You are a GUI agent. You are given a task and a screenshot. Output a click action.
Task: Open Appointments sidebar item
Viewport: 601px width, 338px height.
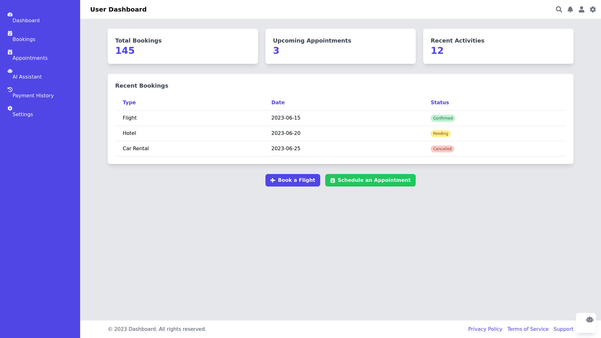(30, 58)
